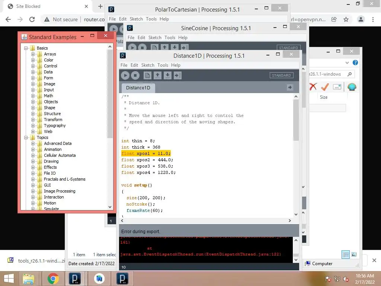The image size is (381, 286).
Task: Select Shape folder in examples tree
Action: 49,108
